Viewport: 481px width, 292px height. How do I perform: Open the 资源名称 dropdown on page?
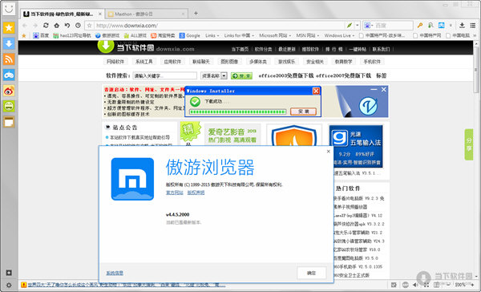coord(214,75)
